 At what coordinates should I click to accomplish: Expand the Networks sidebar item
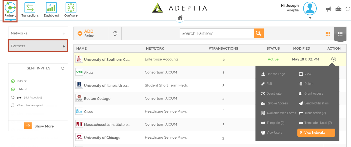point(38,33)
